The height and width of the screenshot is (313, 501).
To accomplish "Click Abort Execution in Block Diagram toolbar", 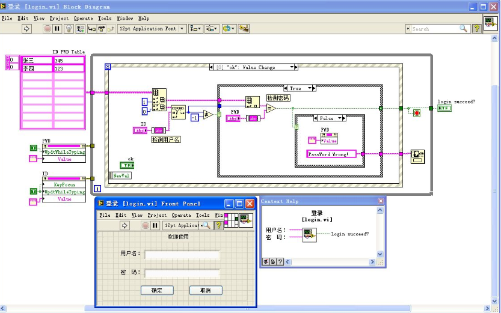I will coord(48,29).
